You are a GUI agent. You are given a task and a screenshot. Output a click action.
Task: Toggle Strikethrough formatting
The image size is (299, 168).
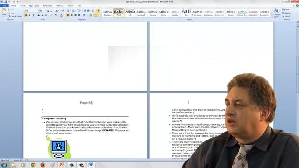[x=39, y=15]
